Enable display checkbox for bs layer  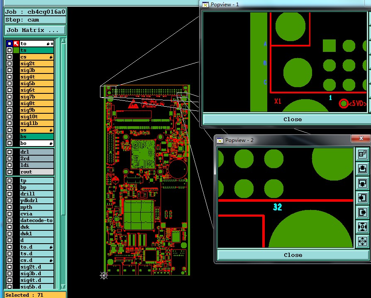point(9,136)
